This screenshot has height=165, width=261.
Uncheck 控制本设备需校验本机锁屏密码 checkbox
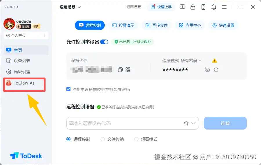point(68,89)
